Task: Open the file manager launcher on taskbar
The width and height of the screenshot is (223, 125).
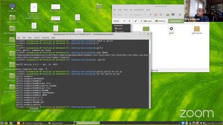Action: click(x=11, y=123)
